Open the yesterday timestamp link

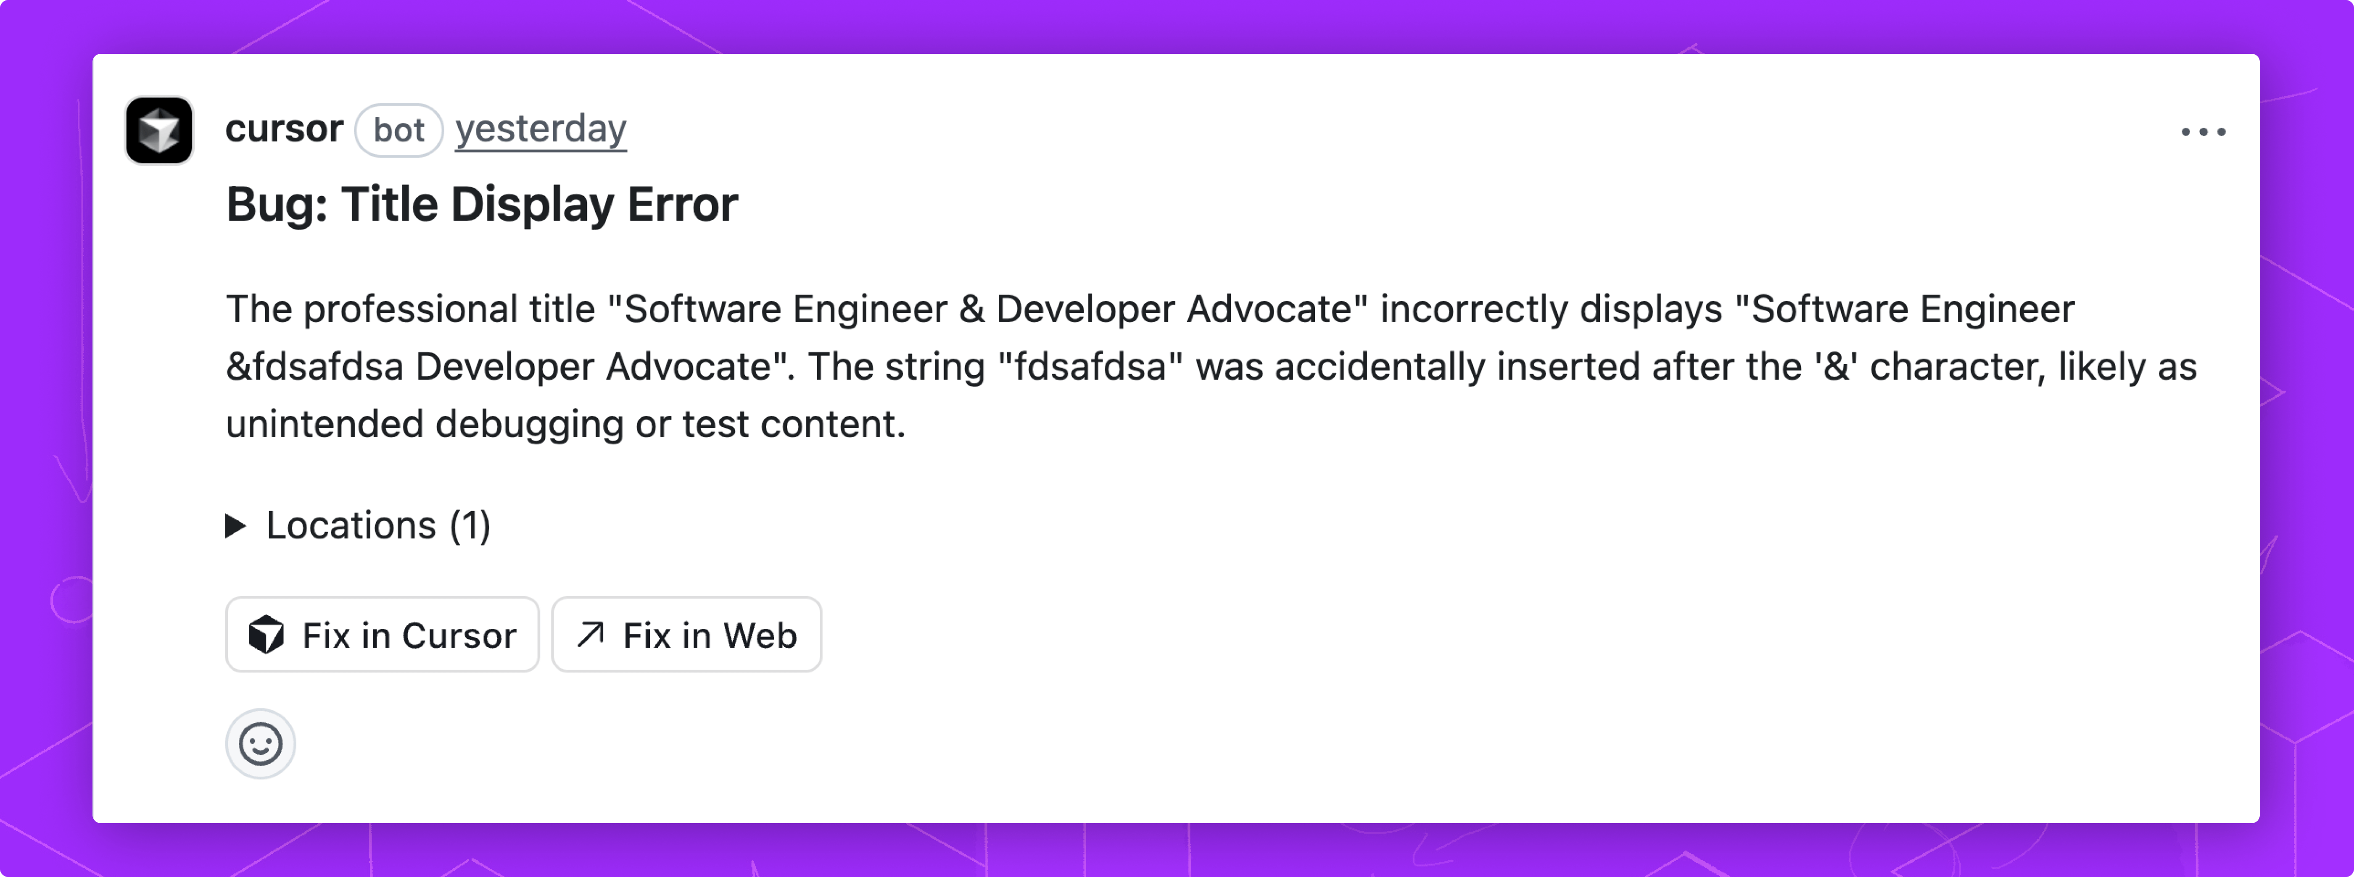541,129
